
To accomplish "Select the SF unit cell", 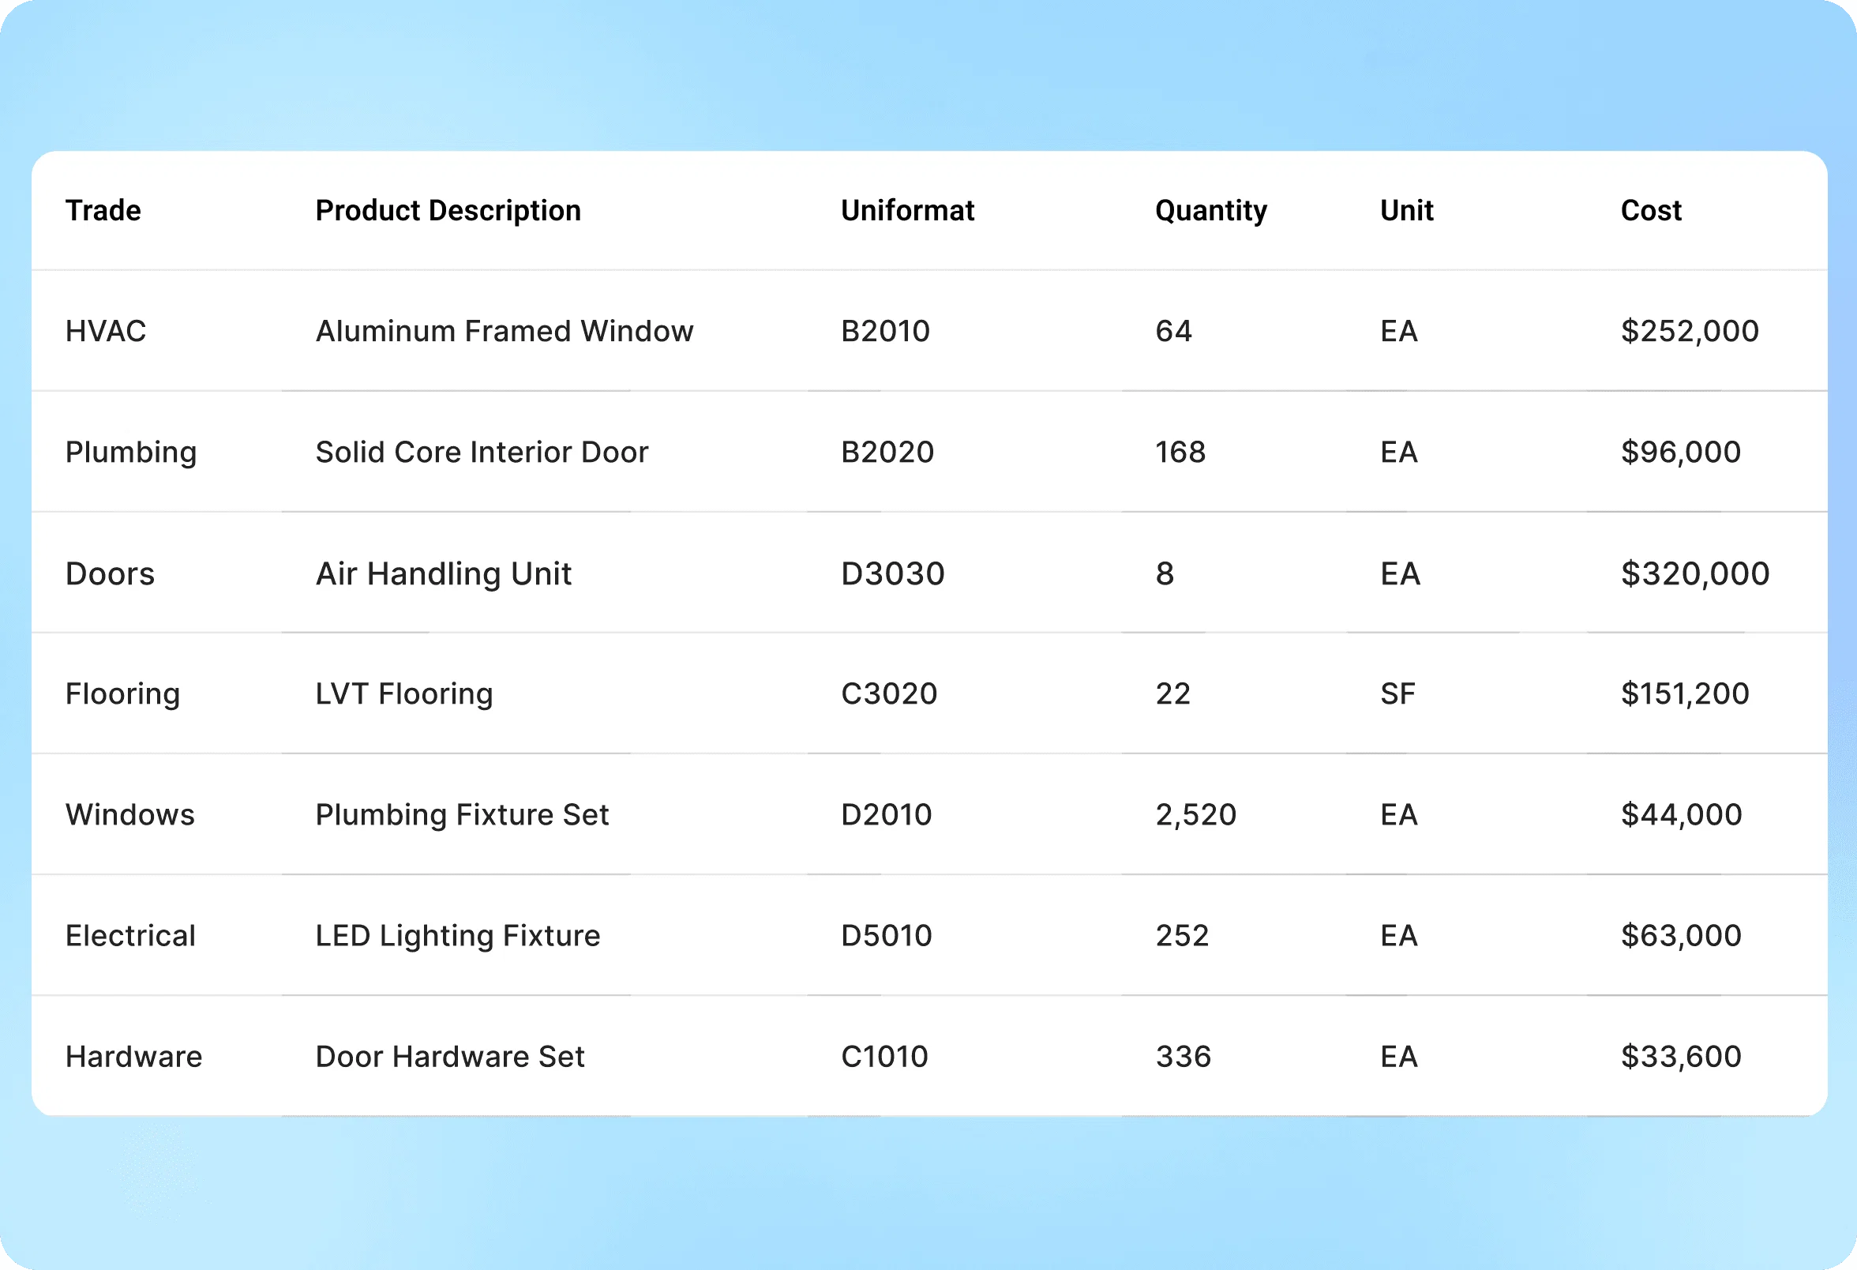I will [1397, 693].
